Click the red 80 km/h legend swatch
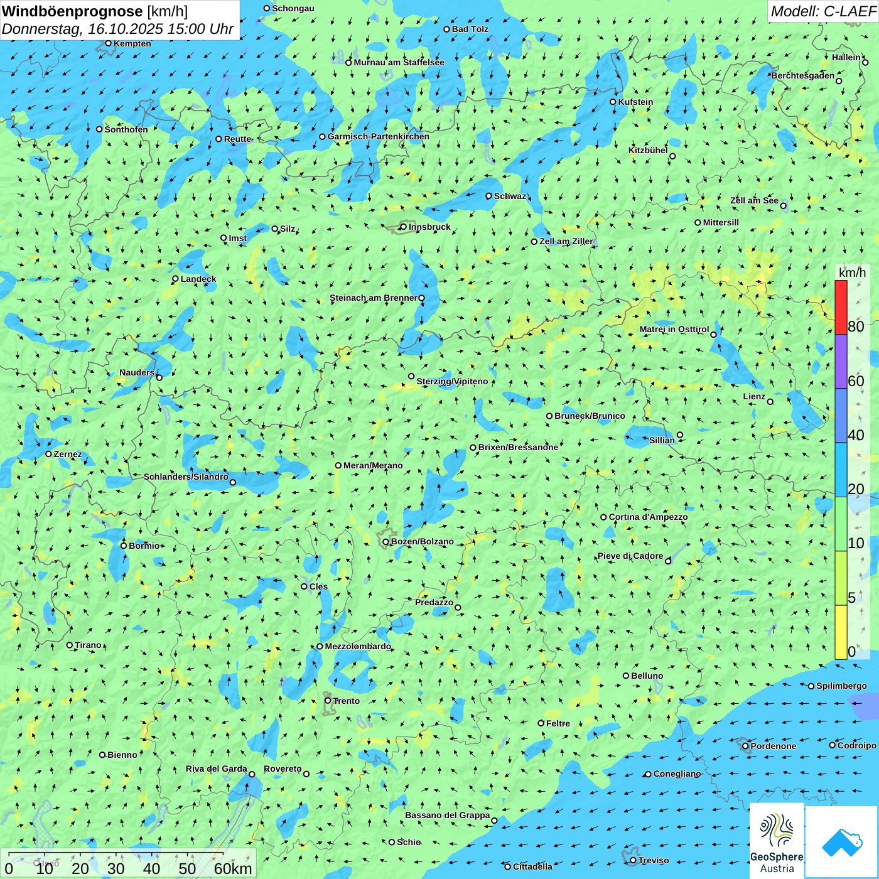The image size is (879, 879). click(x=841, y=307)
